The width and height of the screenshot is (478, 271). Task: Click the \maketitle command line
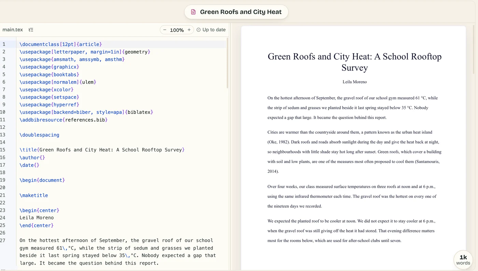(34, 195)
